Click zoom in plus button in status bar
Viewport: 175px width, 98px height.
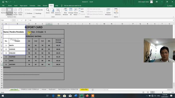pos(169,92)
